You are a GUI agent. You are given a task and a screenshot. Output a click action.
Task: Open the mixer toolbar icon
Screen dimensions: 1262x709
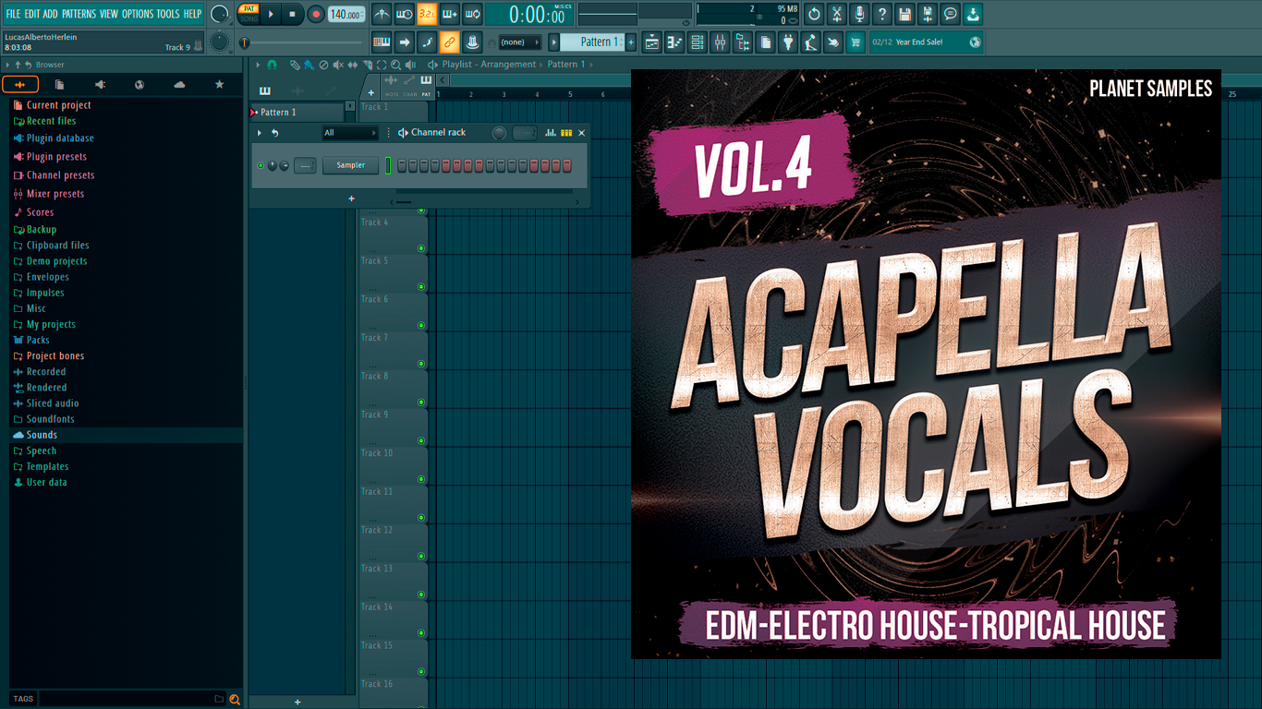[720, 42]
